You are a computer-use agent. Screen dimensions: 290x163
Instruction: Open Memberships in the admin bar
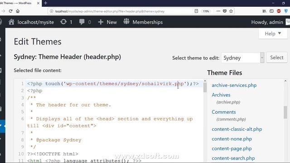(143, 22)
